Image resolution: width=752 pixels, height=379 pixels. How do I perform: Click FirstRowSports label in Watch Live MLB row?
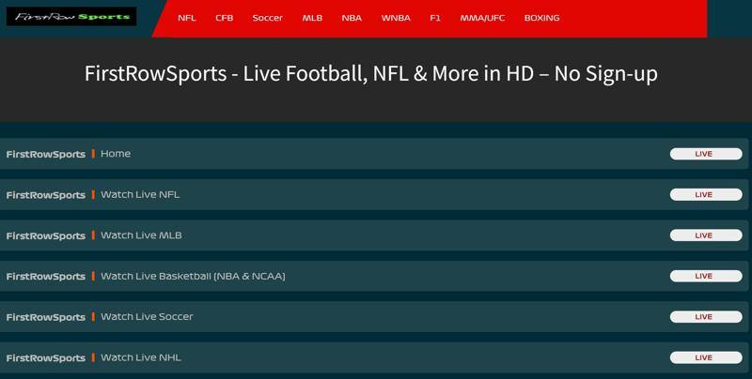click(x=45, y=235)
